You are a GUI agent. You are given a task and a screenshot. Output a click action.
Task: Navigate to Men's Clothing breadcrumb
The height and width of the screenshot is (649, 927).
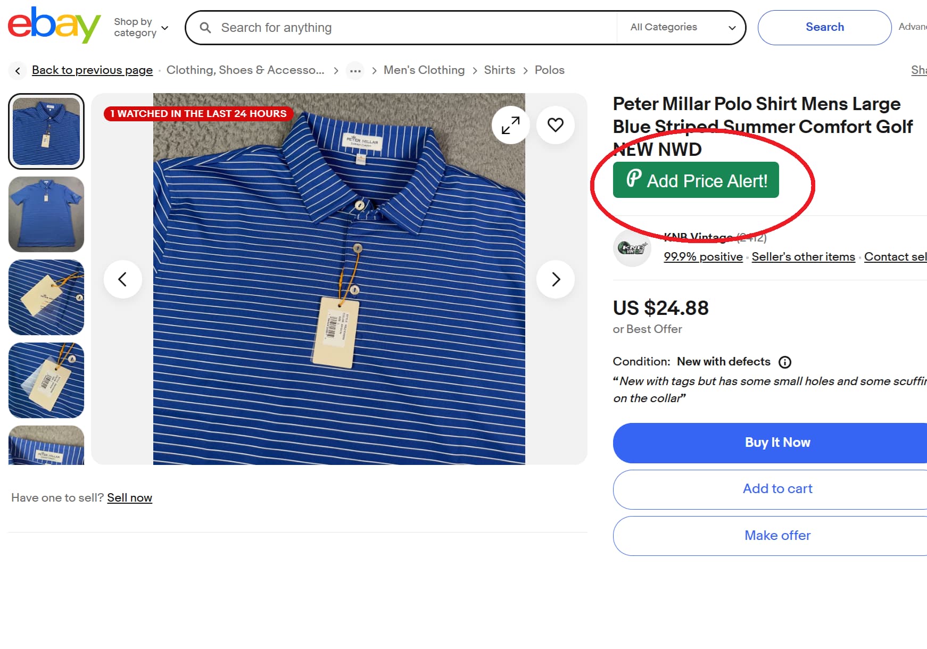click(424, 70)
